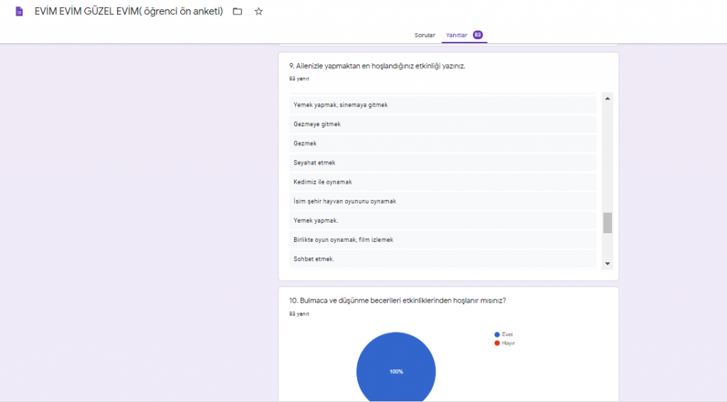The width and height of the screenshot is (727, 402).
Task: Click the "Sohbet etmek." response row
Action: [314, 259]
